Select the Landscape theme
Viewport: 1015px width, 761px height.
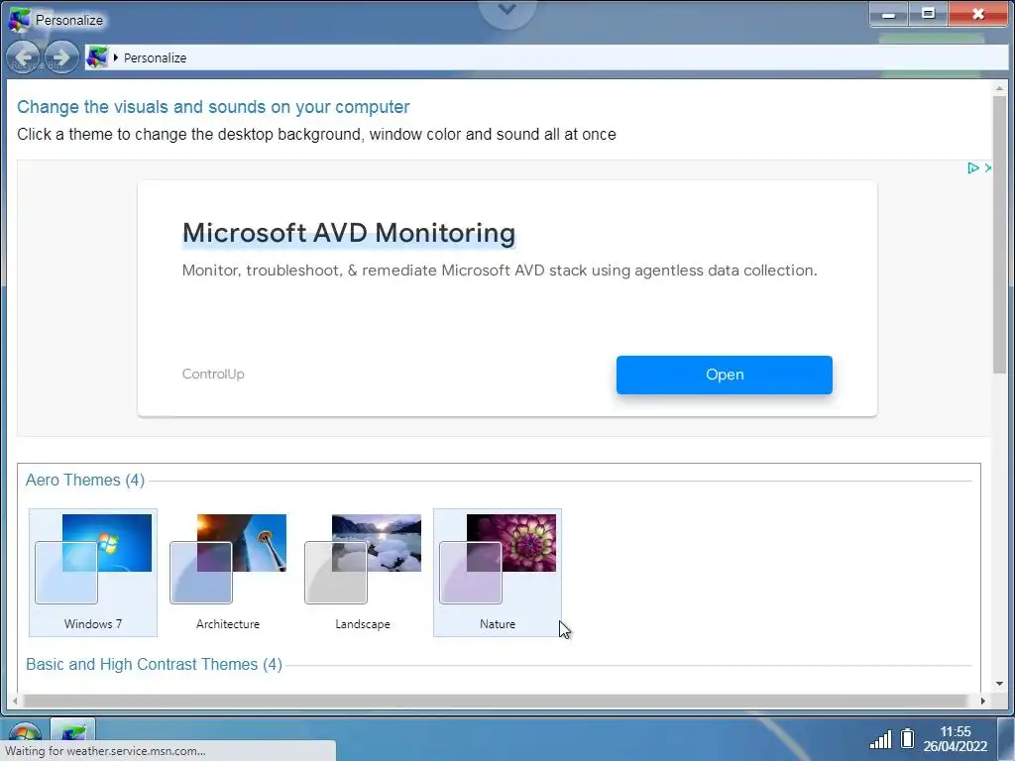[363, 573]
